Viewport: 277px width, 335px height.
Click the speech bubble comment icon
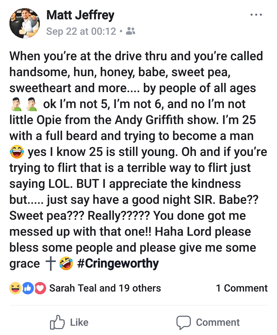(183, 322)
